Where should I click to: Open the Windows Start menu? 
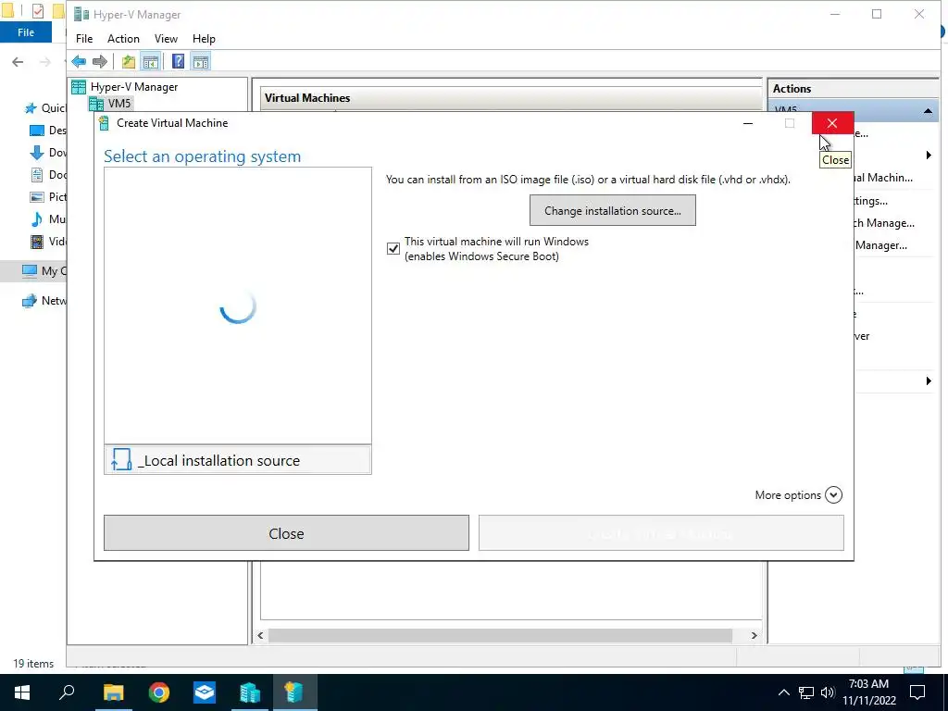[x=22, y=692]
